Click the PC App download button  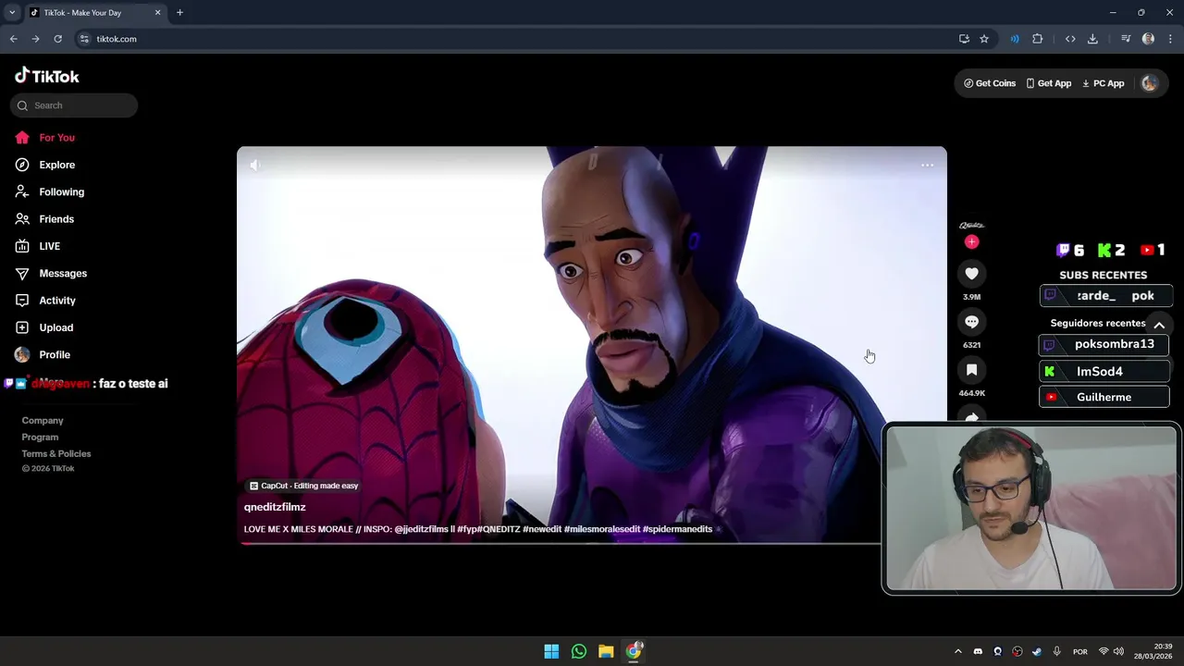(1103, 83)
